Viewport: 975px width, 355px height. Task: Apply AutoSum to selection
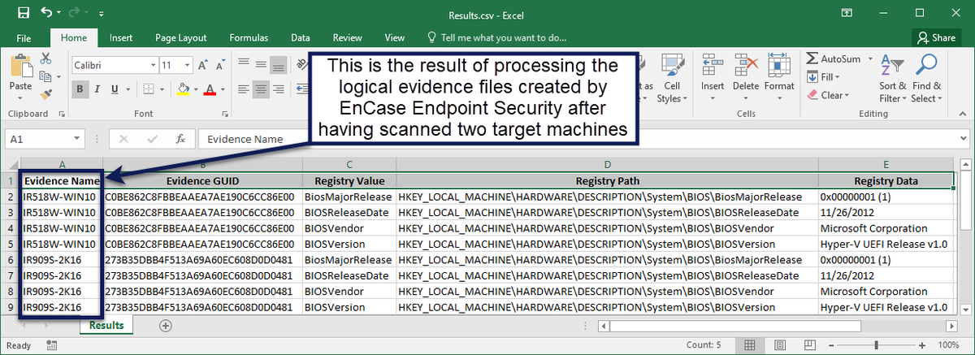(x=834, y=58)
